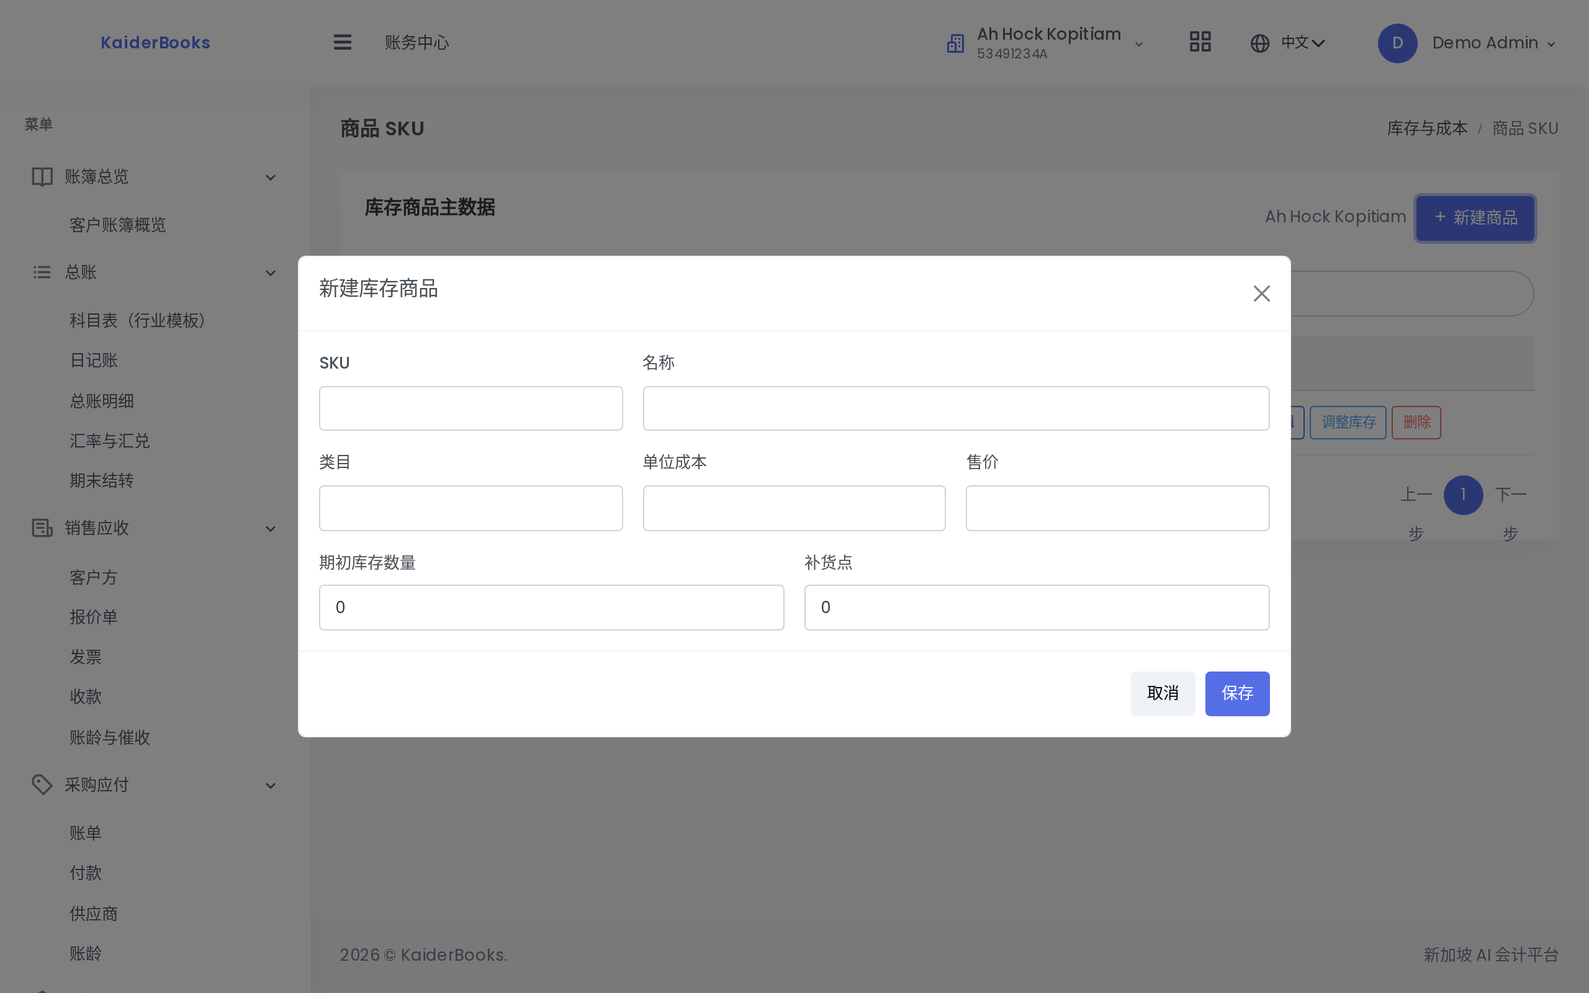Open the Demo Admin user dropdown
The height and width of the screenshot is (993, 1589).
(x=1494, y=43)
